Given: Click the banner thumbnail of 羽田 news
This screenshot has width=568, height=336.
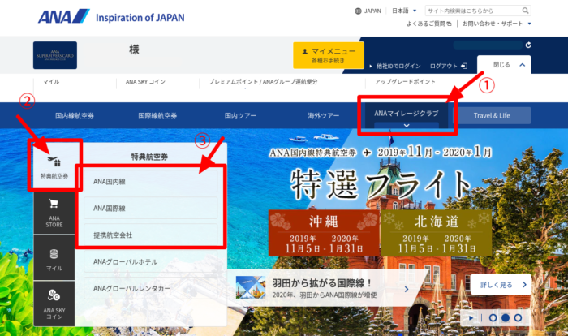Looking at the screenshot, I should [x=250, y=287].
